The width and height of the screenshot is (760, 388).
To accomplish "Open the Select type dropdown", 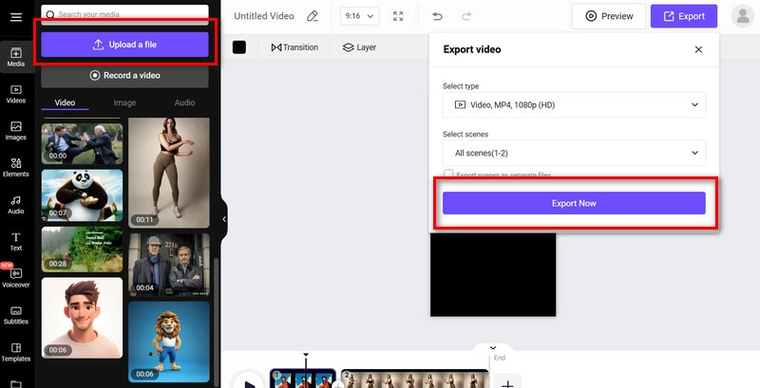I will [x=574, y=104].
